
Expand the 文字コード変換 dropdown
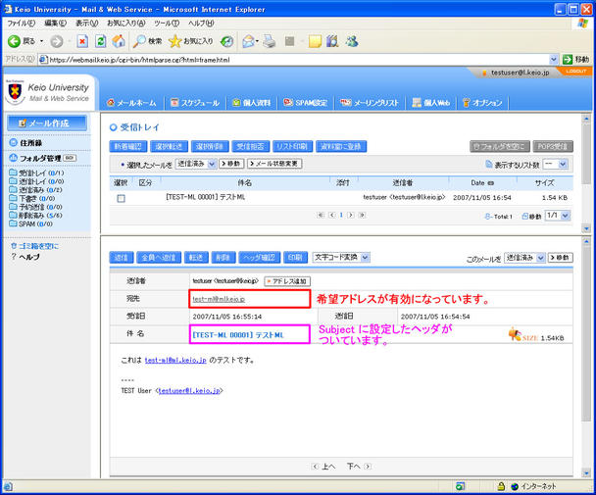click(341, 257)
